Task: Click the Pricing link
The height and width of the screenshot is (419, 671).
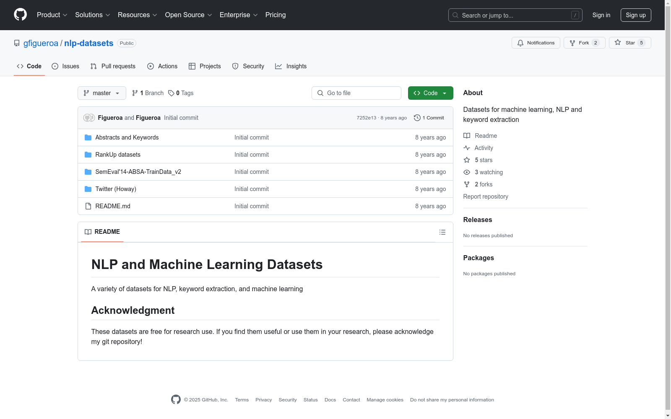Action: point(276,15)
